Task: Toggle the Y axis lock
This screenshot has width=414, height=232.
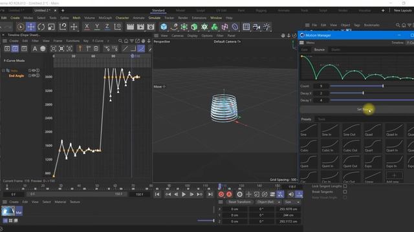Action: 97,27
